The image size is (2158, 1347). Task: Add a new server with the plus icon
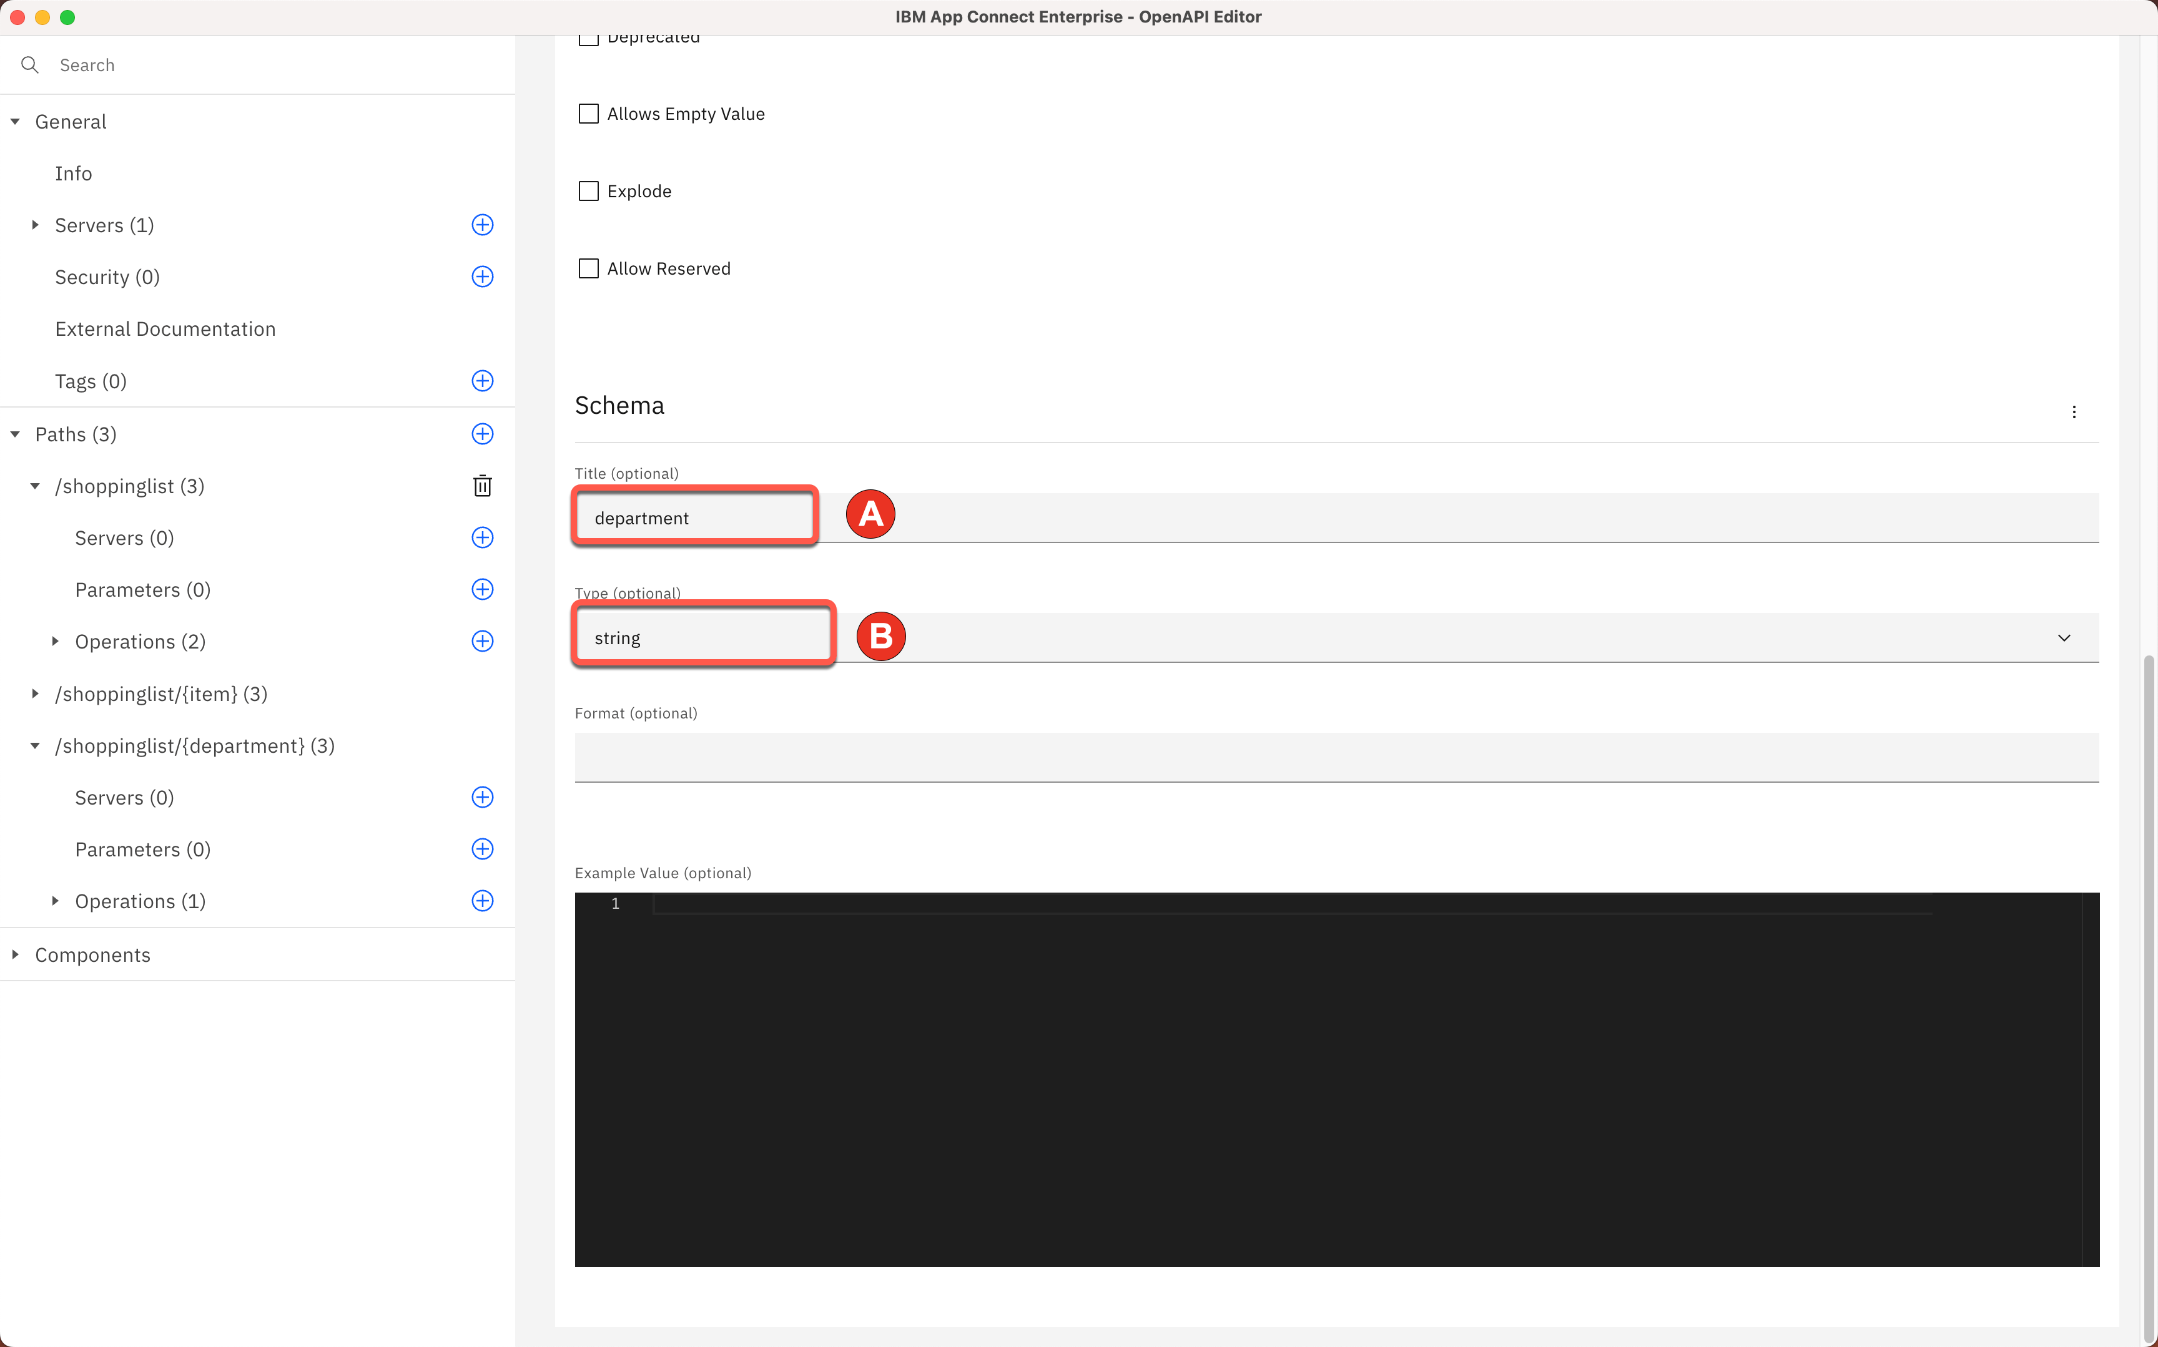click(x=482, y=225)
